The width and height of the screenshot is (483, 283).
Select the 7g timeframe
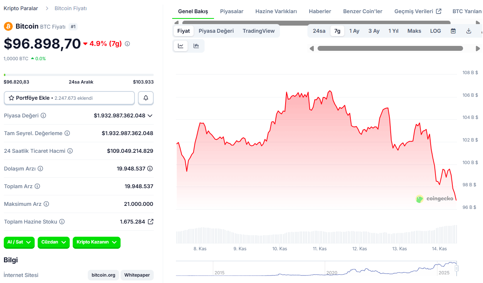coord(337,31)
